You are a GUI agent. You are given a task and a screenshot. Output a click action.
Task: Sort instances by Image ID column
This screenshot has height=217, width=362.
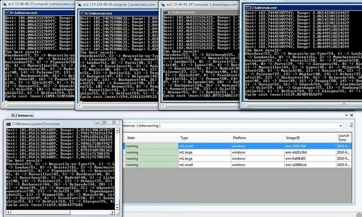click(x=310, y=138)
